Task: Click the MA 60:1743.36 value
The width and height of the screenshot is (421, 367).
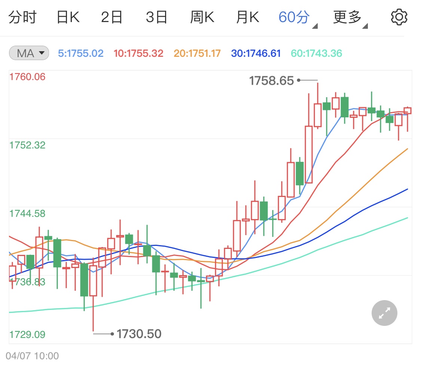Action: [316, 53]
